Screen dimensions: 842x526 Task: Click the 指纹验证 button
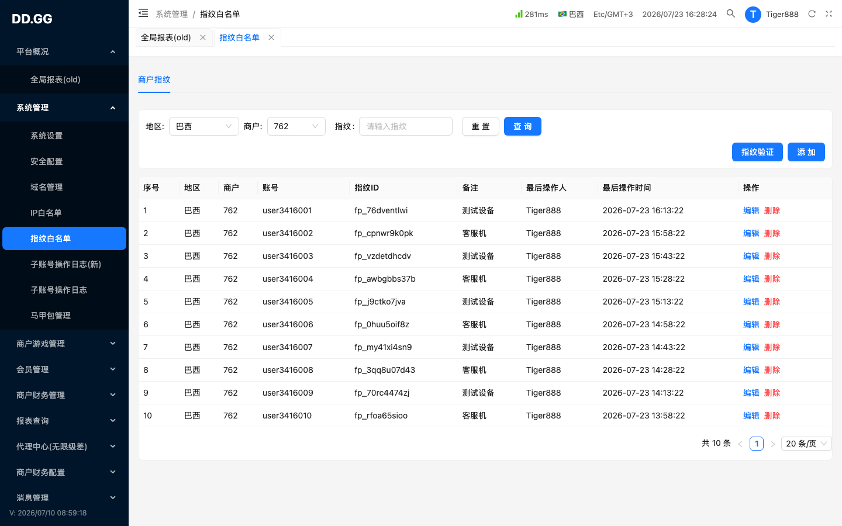point(757,152)
